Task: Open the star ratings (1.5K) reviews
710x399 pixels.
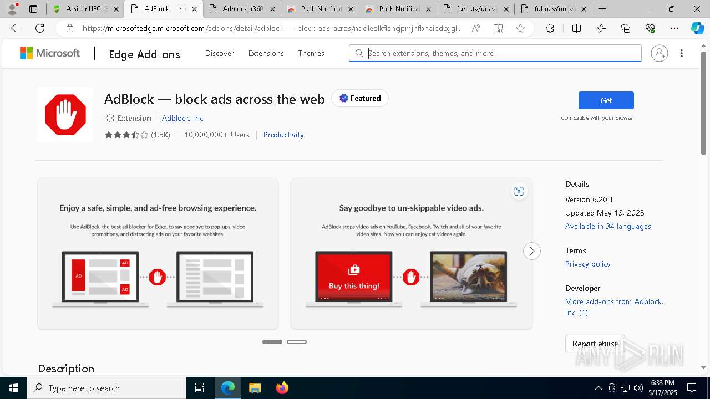Action: point(138,135)
